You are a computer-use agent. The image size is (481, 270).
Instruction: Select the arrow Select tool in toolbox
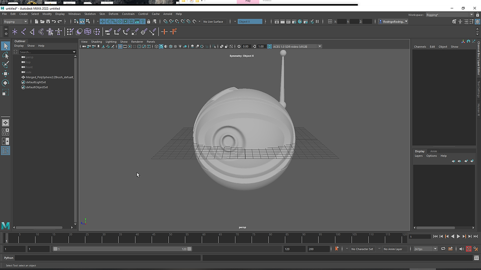(5, 46)
